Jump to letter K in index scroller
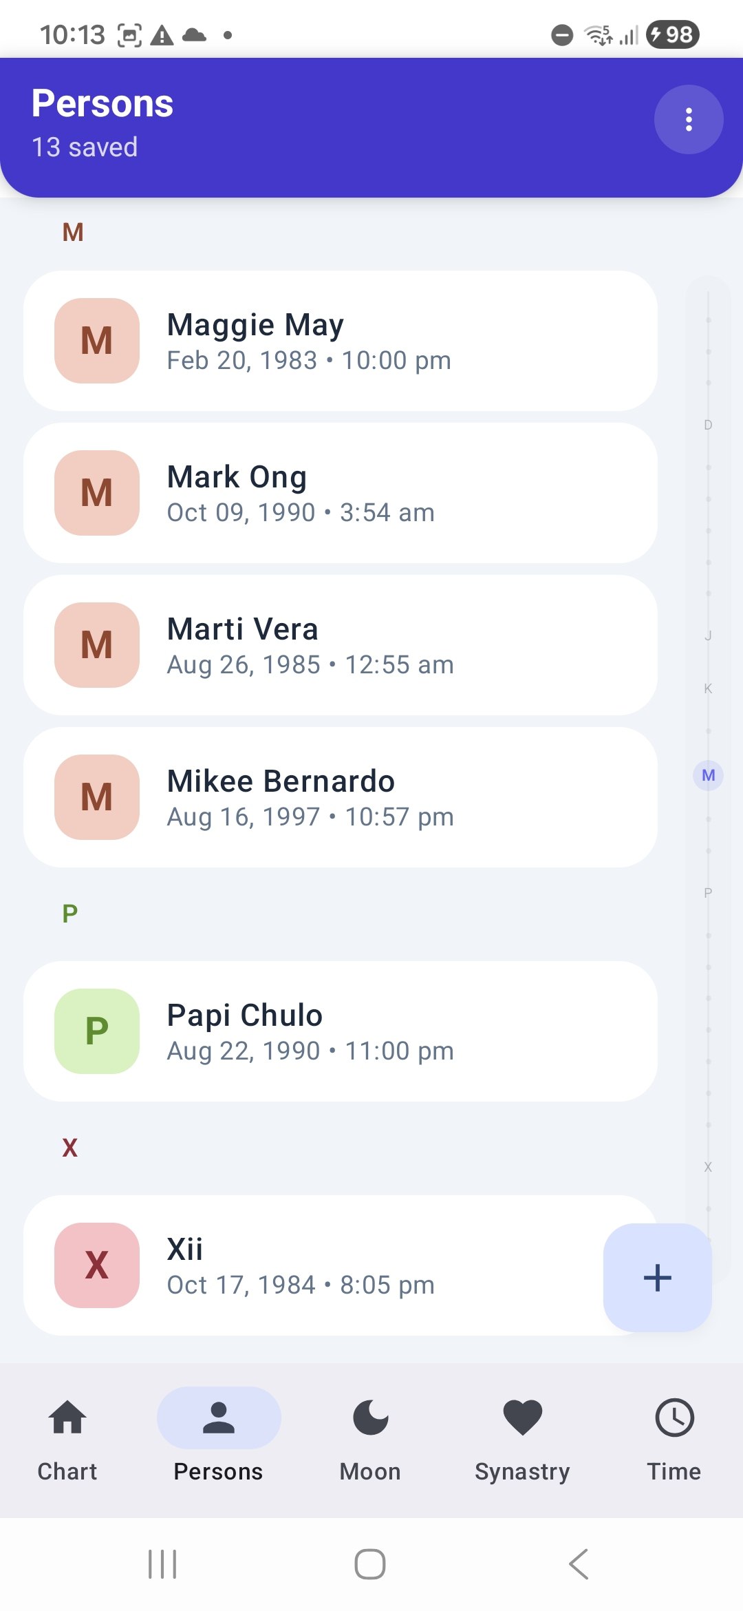Screen dimensions: 743x1611 pyautogui.click(x=708, y=688)
